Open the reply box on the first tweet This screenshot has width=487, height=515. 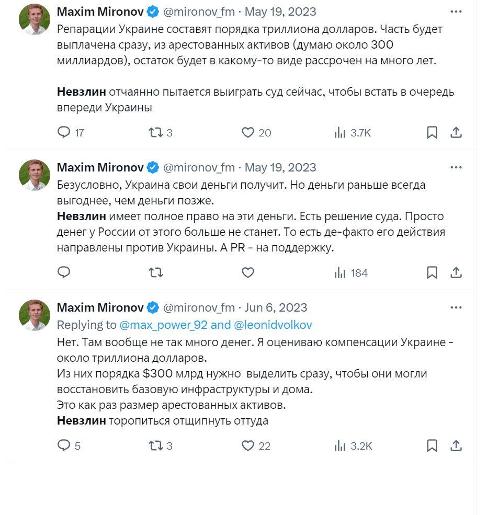click(x=64, y=133)
